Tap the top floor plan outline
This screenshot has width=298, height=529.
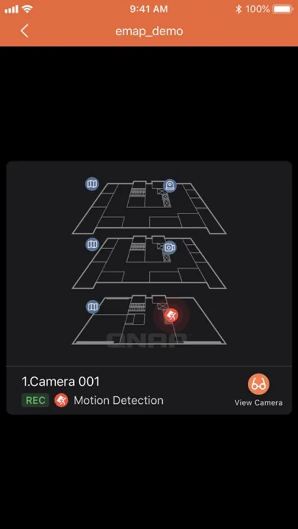click(x=149, y=208)
